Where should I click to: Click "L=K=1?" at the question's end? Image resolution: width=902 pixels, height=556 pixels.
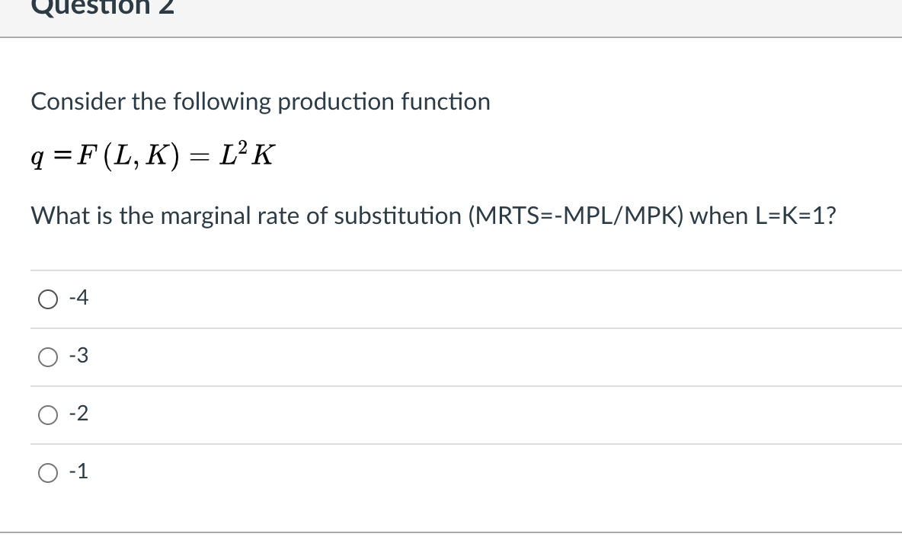[x=795, y=216]
